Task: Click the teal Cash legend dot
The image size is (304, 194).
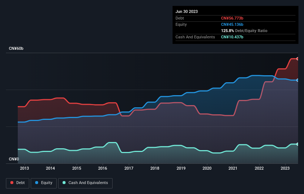Action: tap(64, 183)
